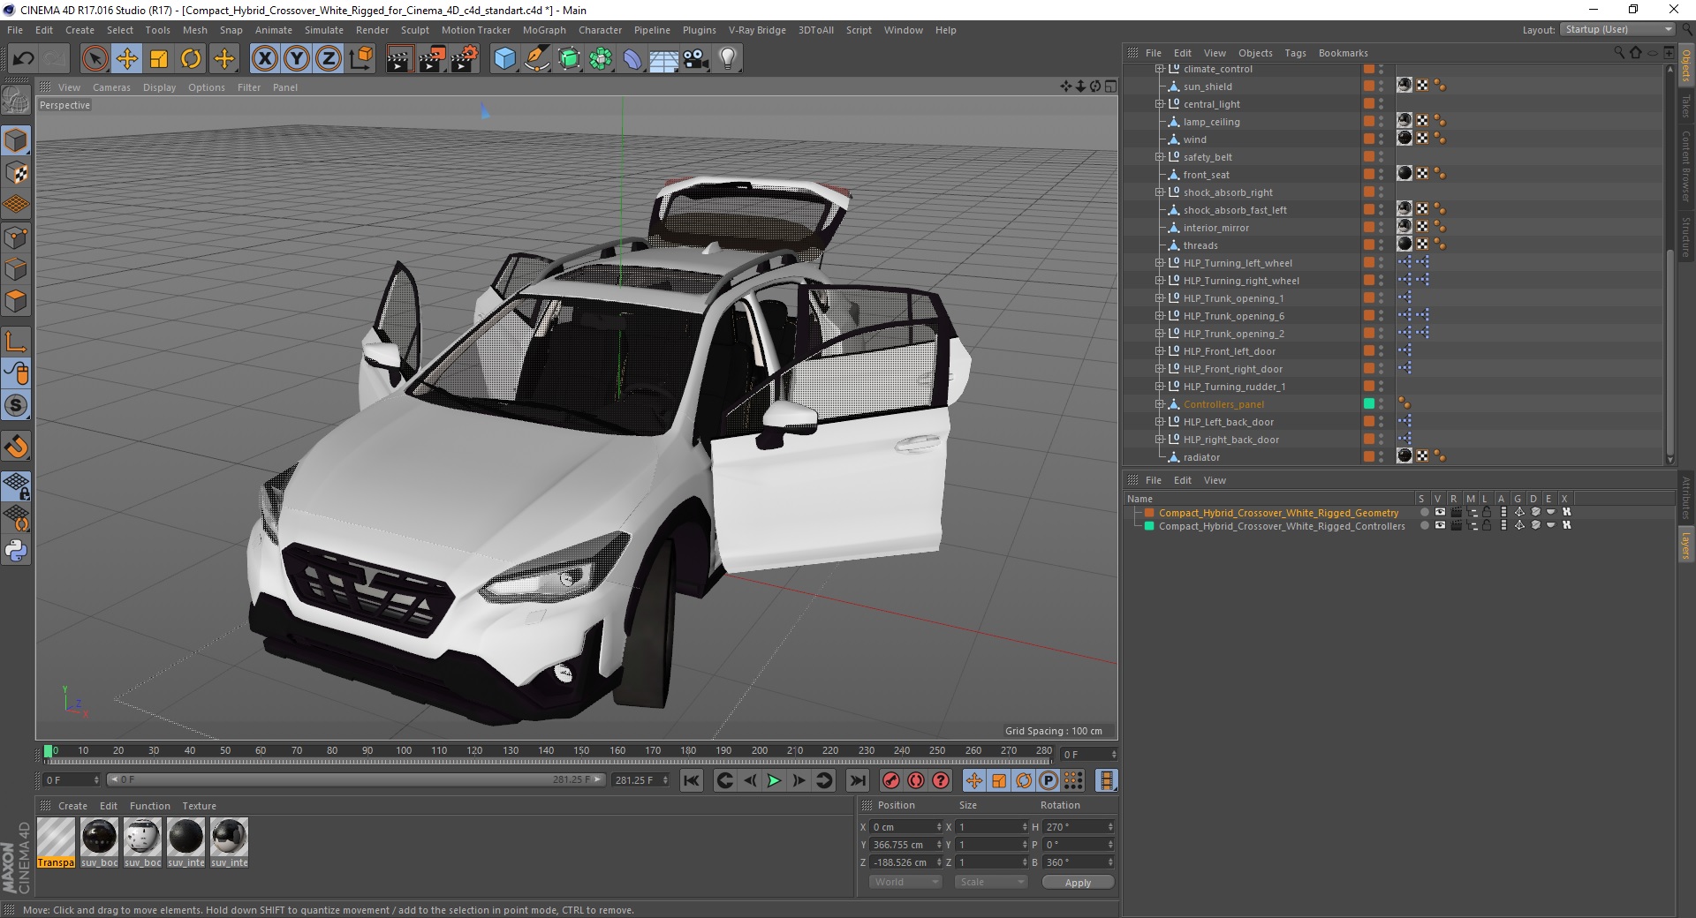This screenshot has width=1696, height=918.
Task: Add a camera object
Action: point(696,59)
